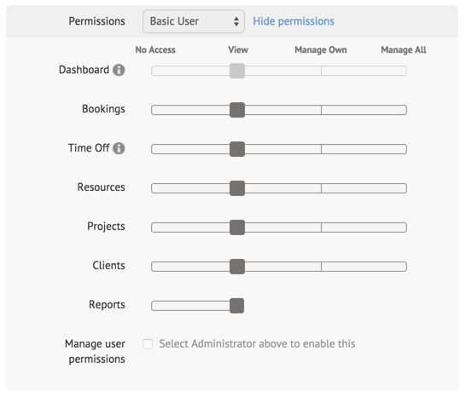Enable the Manage user permissions checkbox
The image size is (466, 397).
148,344
